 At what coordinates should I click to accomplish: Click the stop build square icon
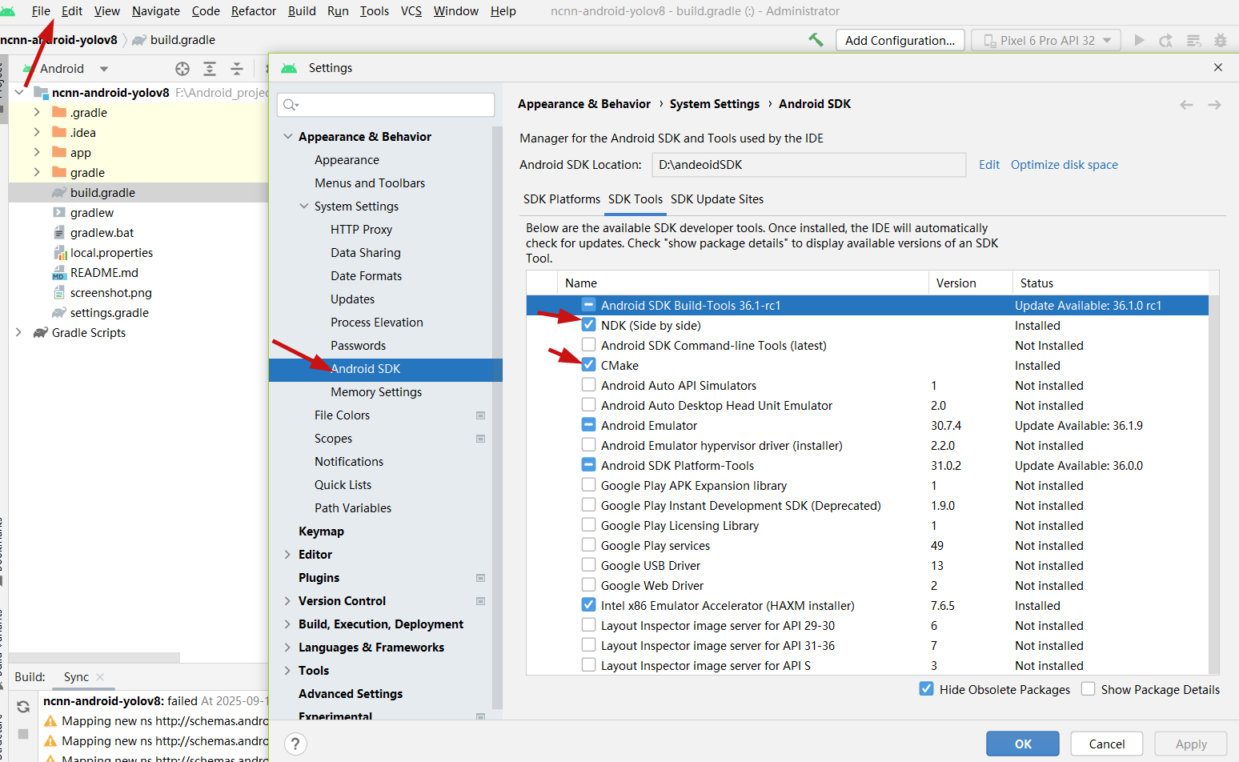(23, 734)
